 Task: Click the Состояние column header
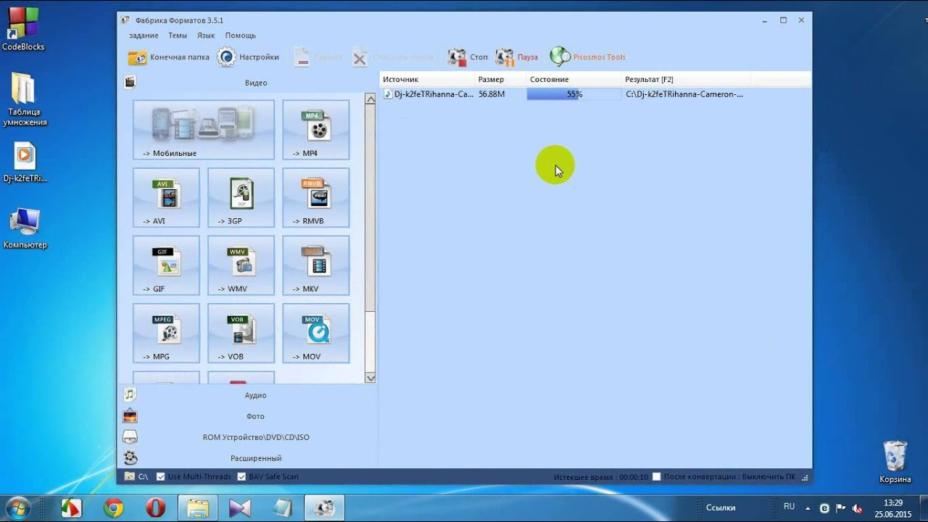[574, 79]
